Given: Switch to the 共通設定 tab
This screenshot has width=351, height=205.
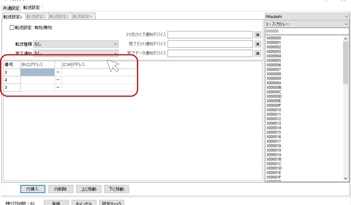Looking at the screenshot, I should tap(11, 8).
